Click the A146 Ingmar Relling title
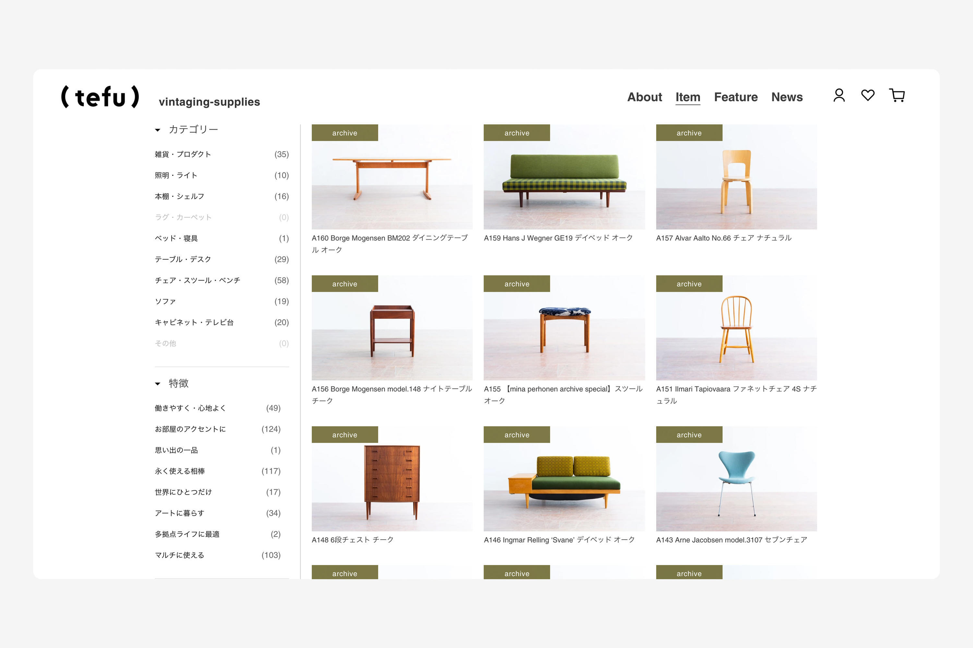 coord(559,540)
